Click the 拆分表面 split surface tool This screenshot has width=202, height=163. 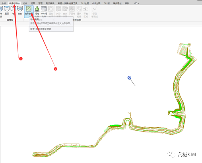pyautogui.click(x=58, y=12)
